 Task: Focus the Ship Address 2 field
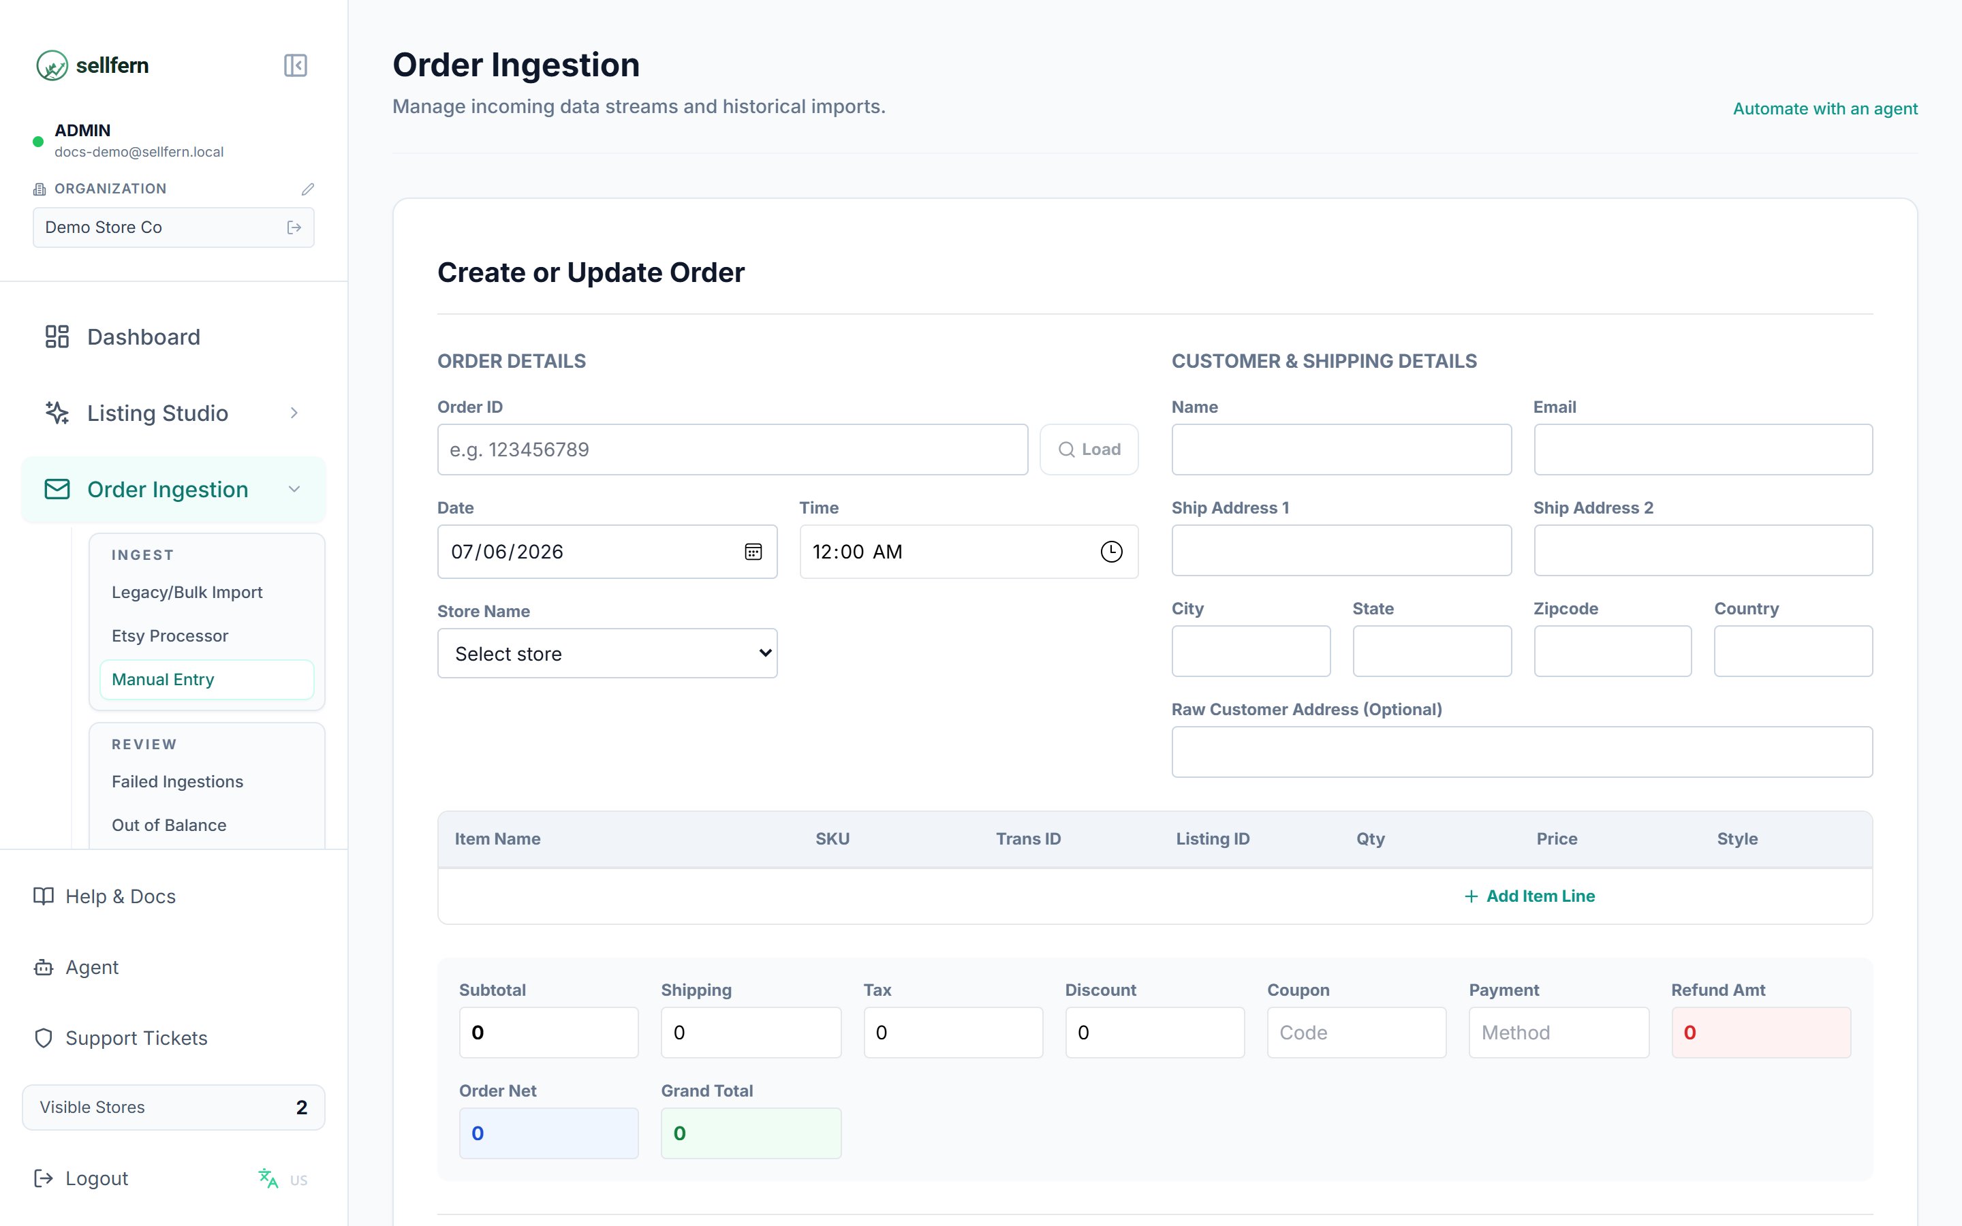click(1702, 550)
